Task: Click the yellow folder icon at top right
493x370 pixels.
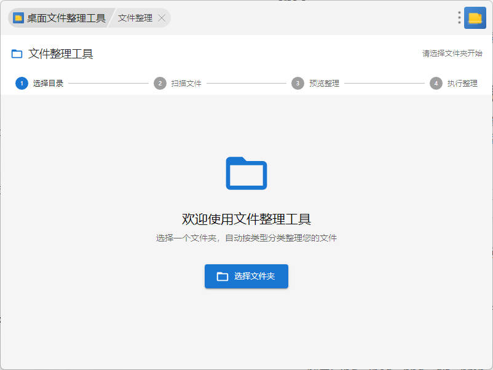Action: pyautogui.click(x=475, y=18)
